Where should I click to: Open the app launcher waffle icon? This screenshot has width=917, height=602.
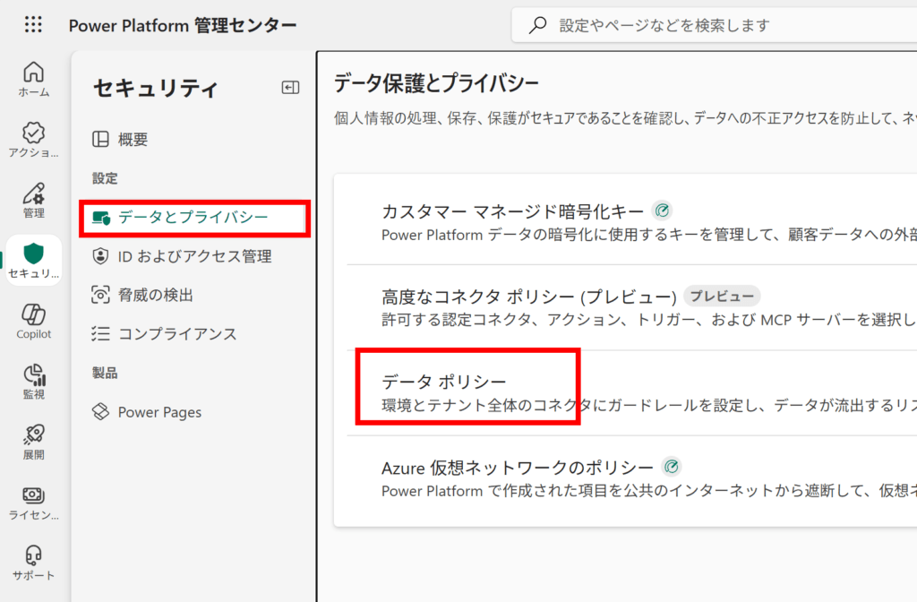click(33, 25)
